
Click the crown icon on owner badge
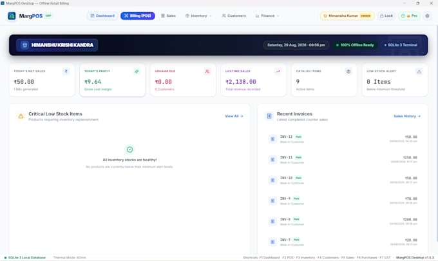[x=325, y=16]
